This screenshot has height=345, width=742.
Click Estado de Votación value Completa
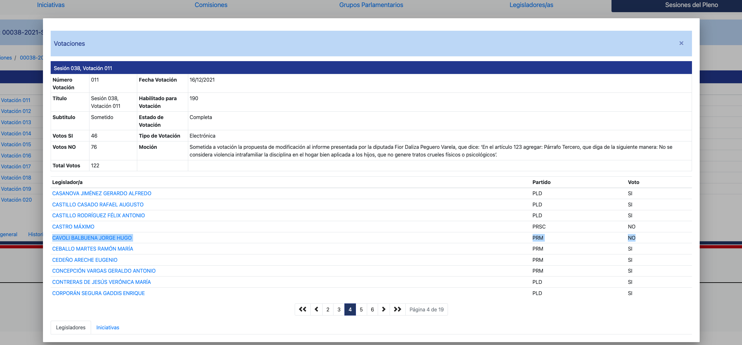click(x=201, y=117)
